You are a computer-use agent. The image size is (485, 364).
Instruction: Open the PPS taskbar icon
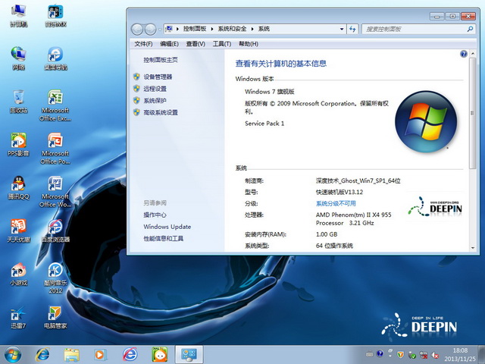click(x=160, y=355)
